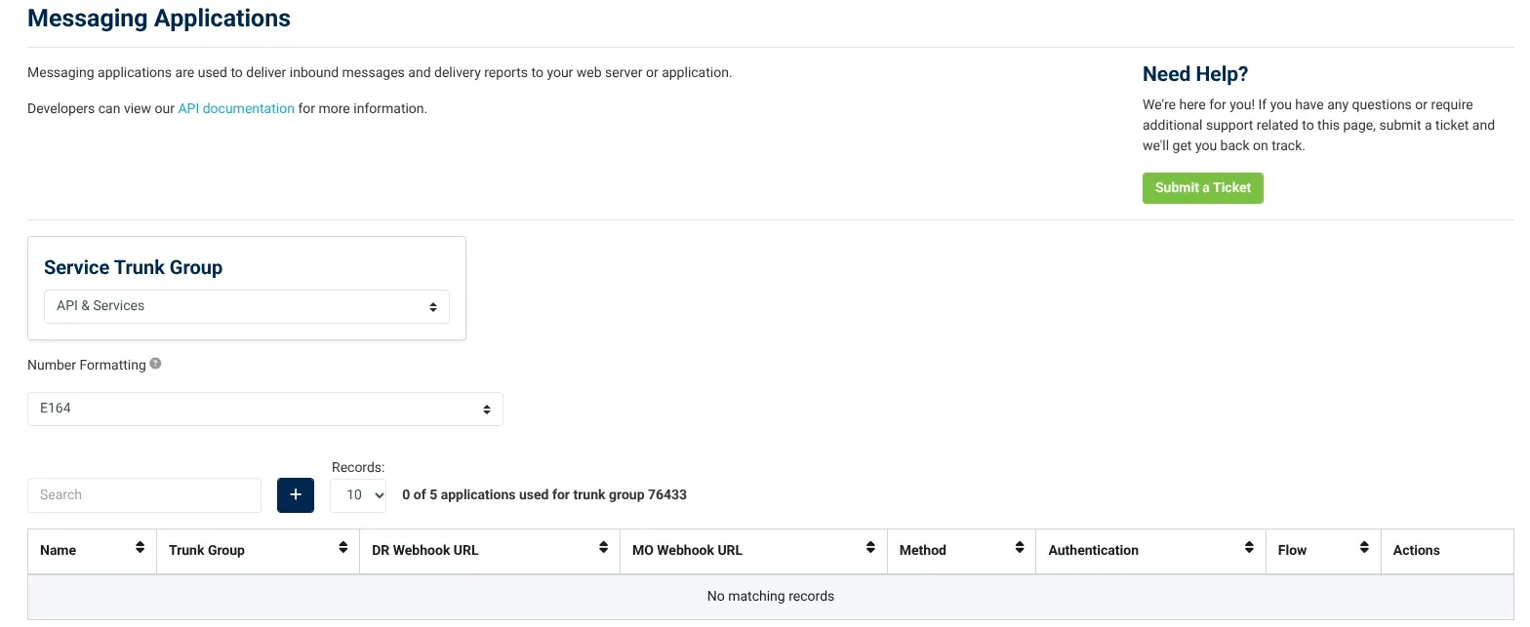Click the Name column header

click(59, 551)
